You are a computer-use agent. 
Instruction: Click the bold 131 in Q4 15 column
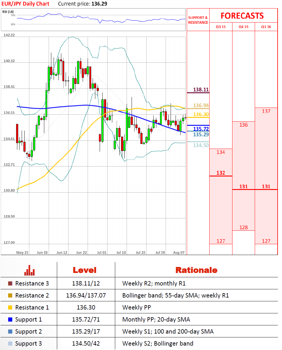243,187
